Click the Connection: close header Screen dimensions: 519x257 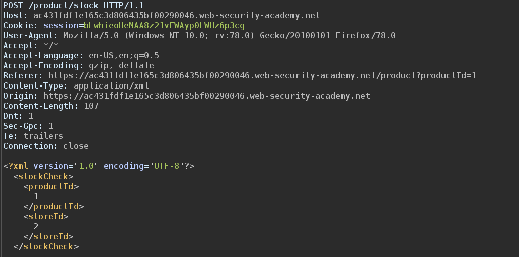pyautogui.click(x=46, y=146)
